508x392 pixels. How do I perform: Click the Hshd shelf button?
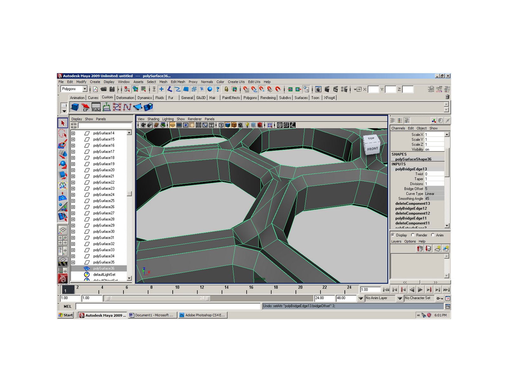tap(96, 107)
